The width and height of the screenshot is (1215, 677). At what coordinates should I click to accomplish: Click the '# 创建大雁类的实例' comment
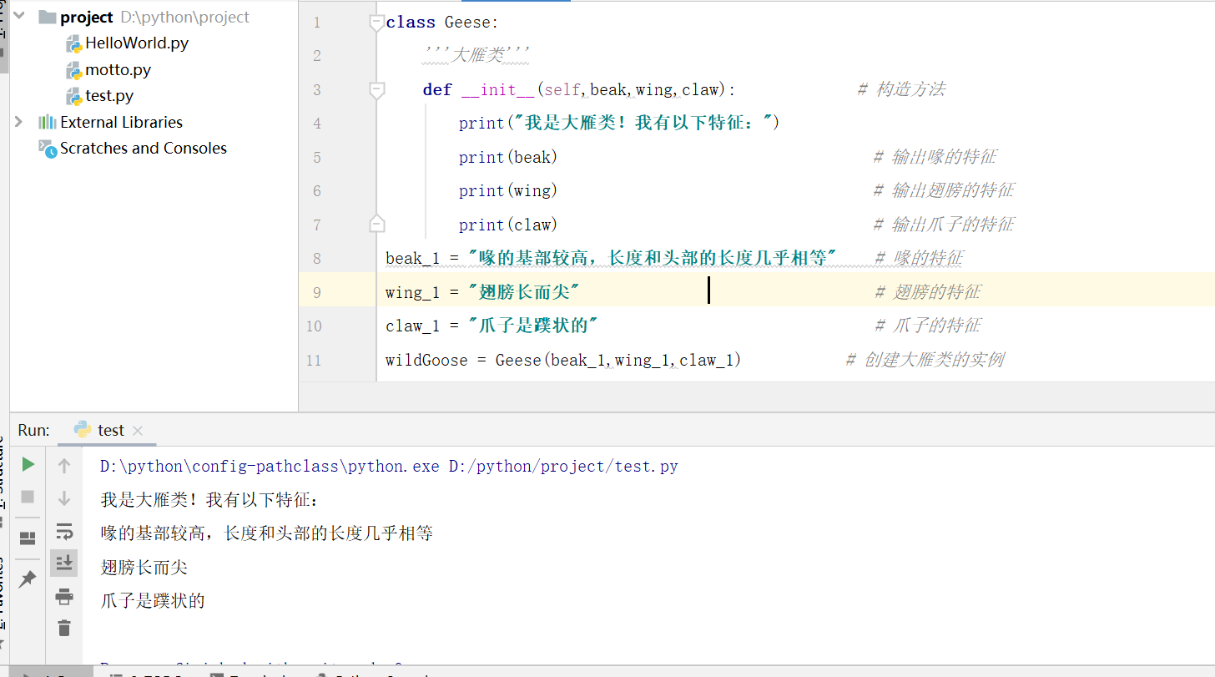[925, 360]
